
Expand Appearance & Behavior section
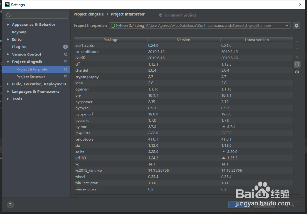8,24
